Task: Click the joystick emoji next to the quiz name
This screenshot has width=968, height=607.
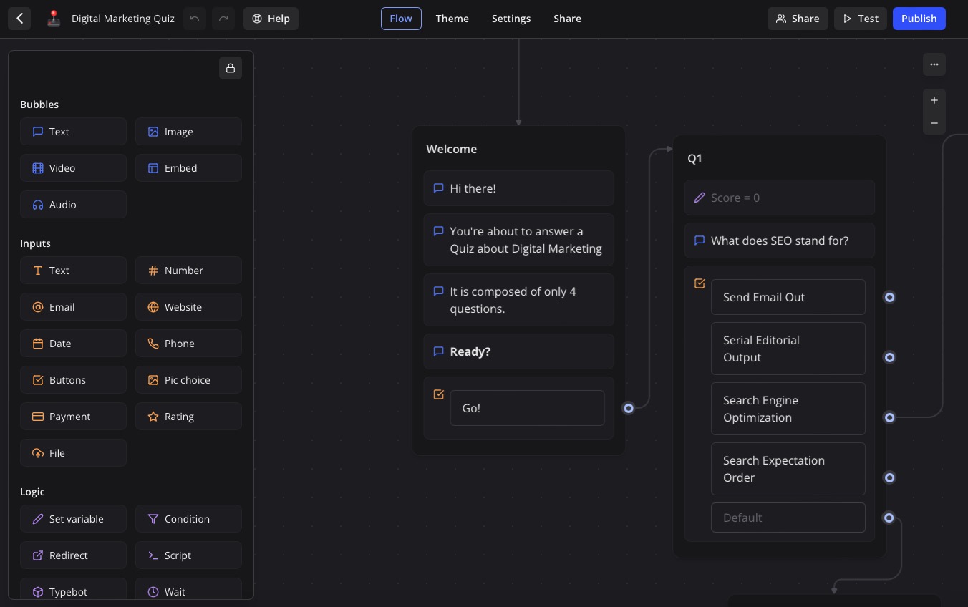Action: tap(54, 19)
